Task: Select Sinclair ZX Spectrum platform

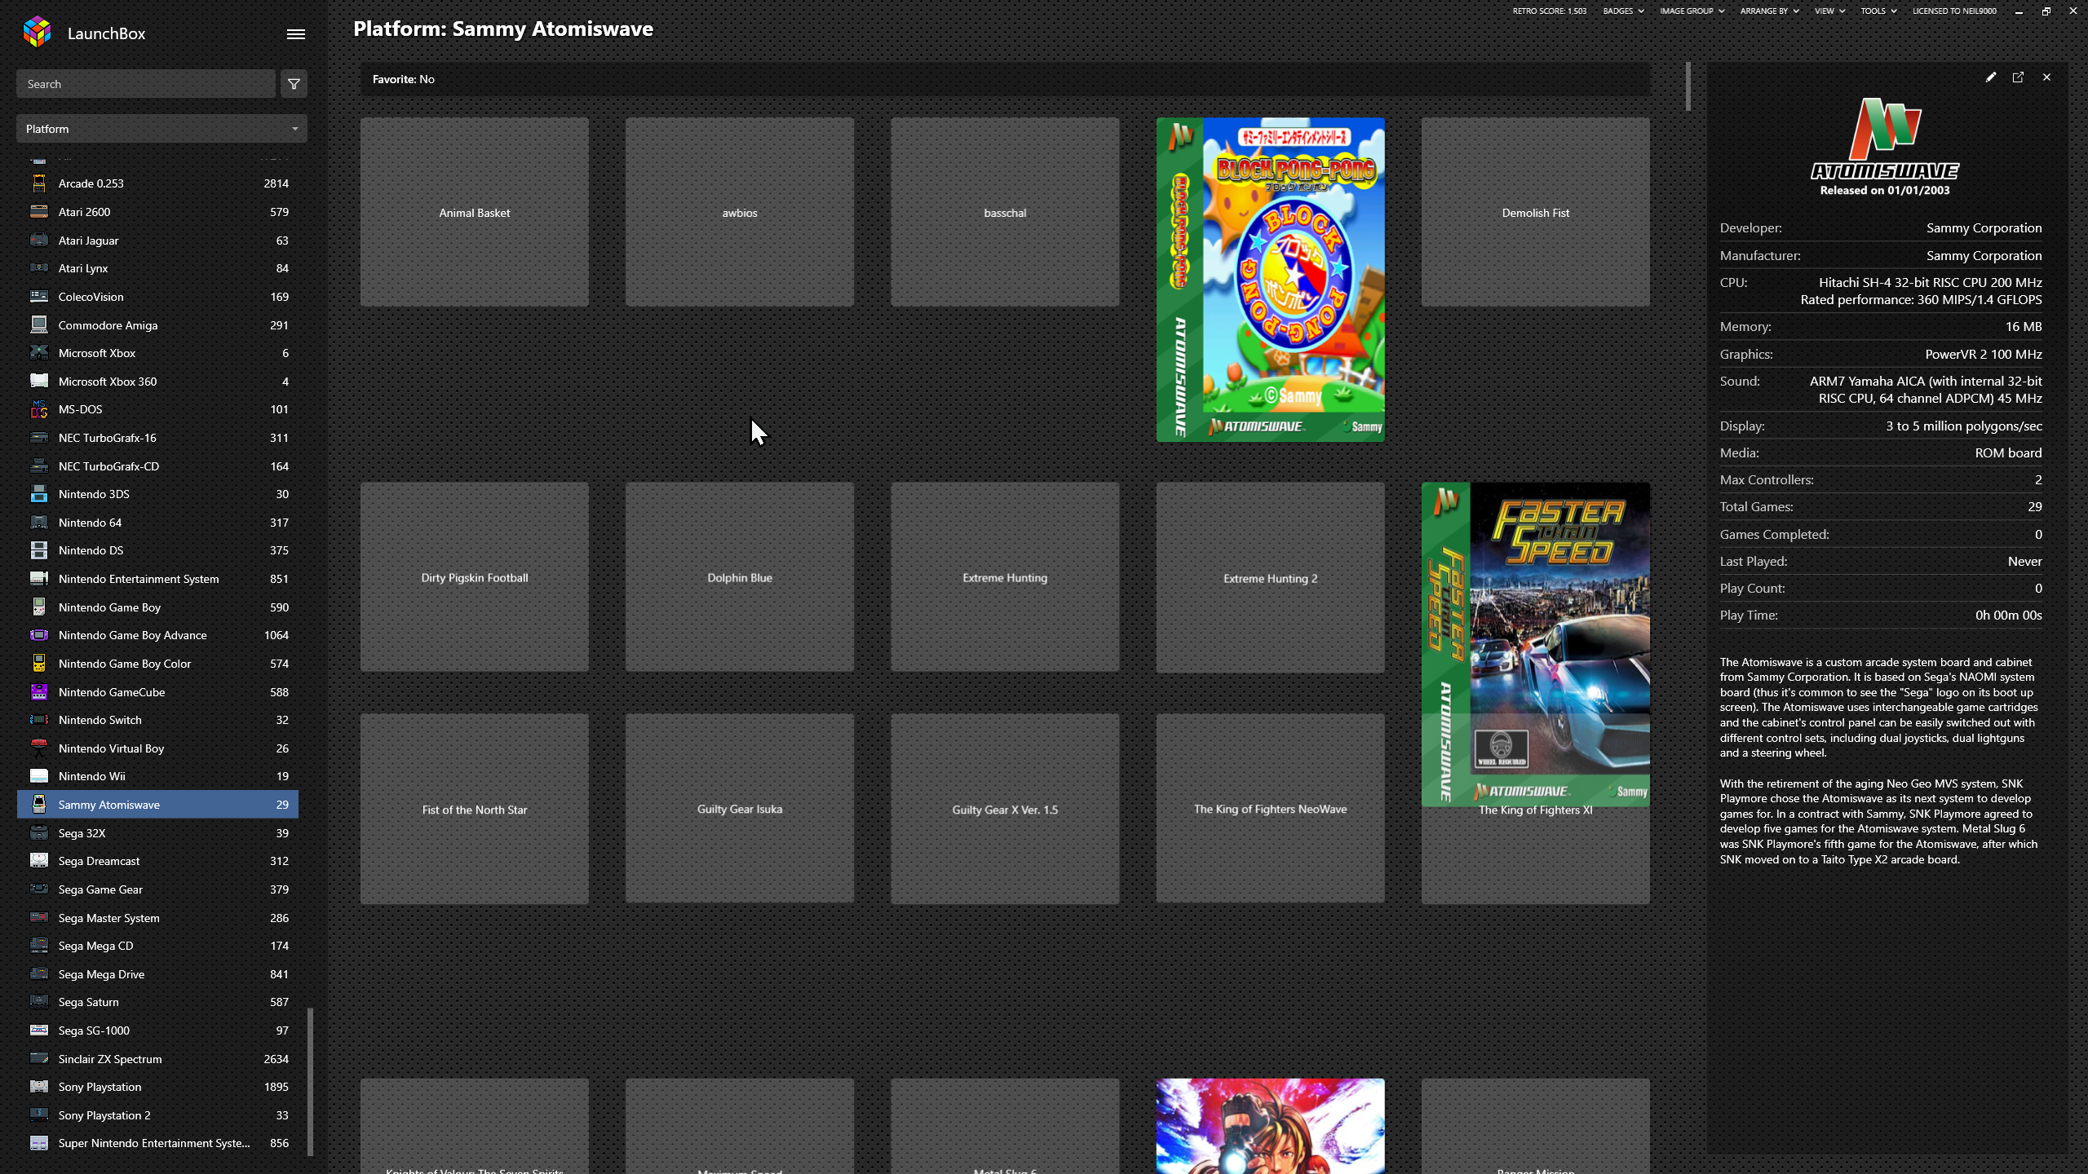Action: 158,1059
